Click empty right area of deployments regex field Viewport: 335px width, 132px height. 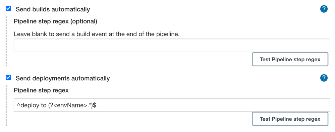click(x=214, y=105)
